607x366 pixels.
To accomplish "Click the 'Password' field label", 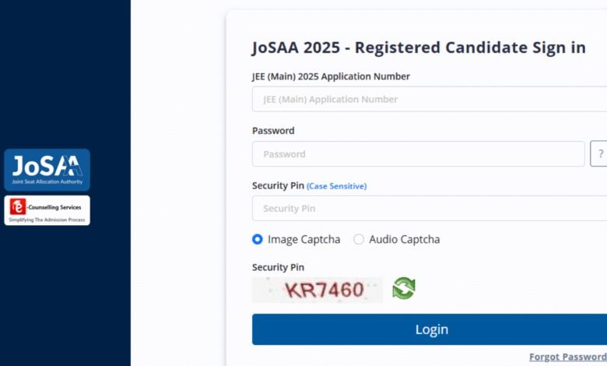I will click(273, 131).
